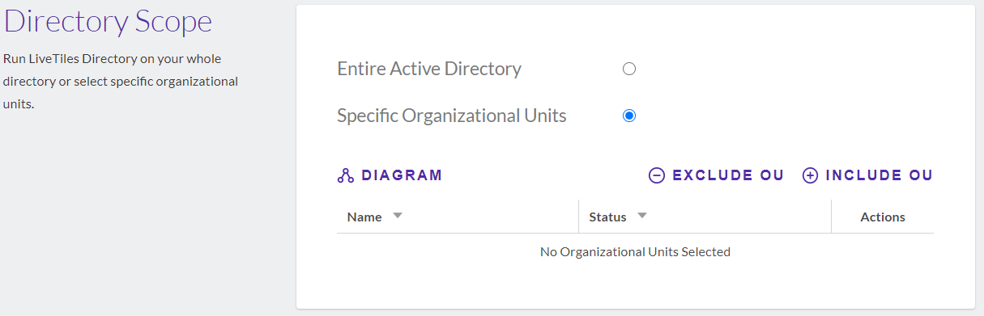Click the DIAGRAM button text
The height and width of the screenshot is (316, 984).
[402, 175]
